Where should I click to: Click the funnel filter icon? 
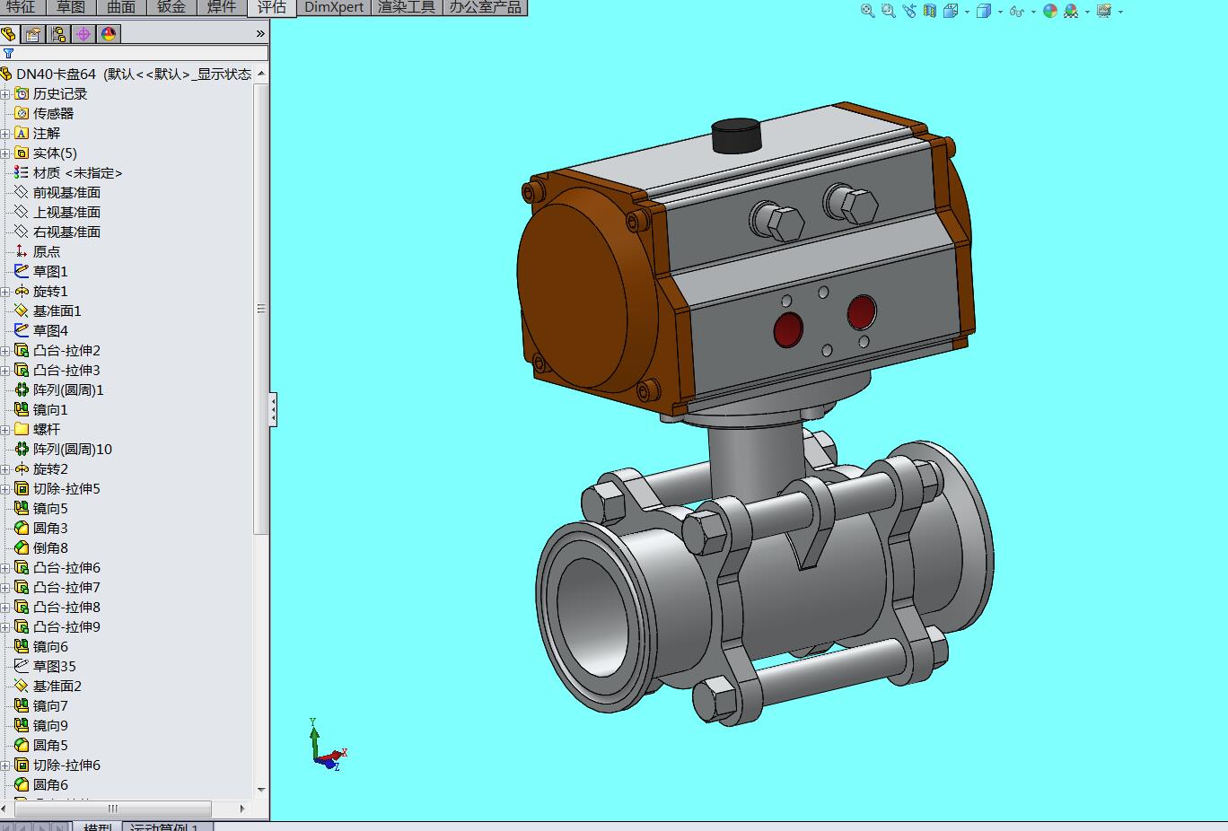click(8, 54)
